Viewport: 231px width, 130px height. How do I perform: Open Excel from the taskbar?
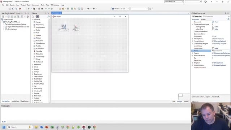(52, 127)
